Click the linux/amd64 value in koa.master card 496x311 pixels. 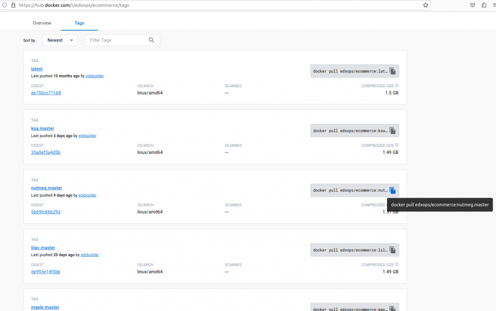click(x=150, y=152)
